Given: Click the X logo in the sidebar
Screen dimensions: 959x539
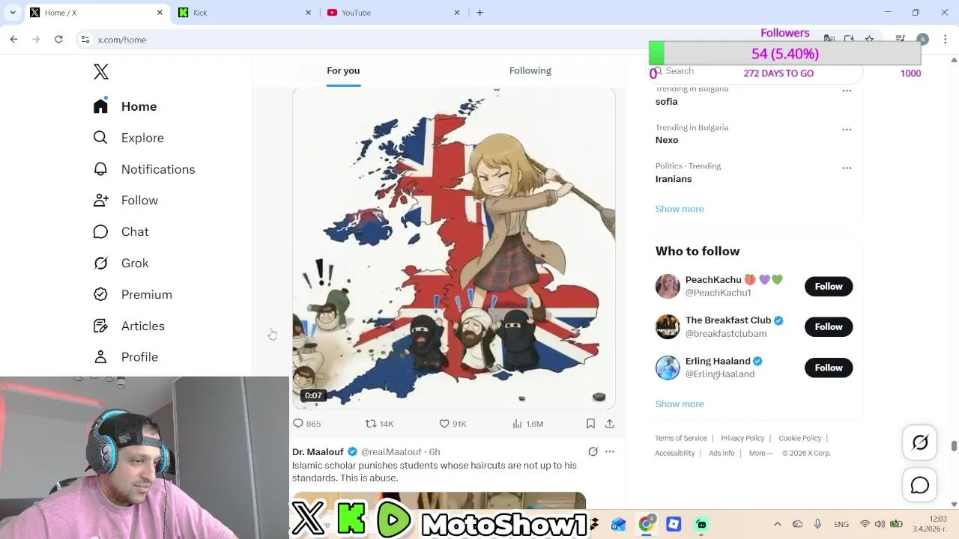Looking at the screenshot, I should click(101, 72).
